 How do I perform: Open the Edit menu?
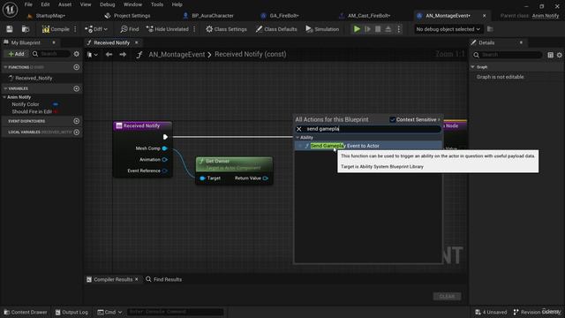[x=45, y=4]
